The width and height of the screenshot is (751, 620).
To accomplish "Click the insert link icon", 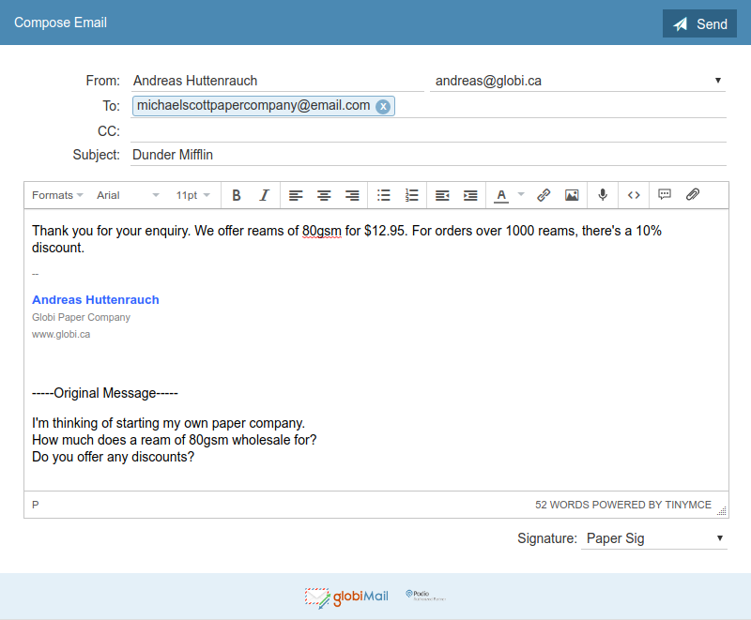I will click(x=544, y=195).
